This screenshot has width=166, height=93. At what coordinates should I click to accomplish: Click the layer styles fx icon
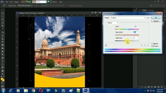[x=146, y=87]
